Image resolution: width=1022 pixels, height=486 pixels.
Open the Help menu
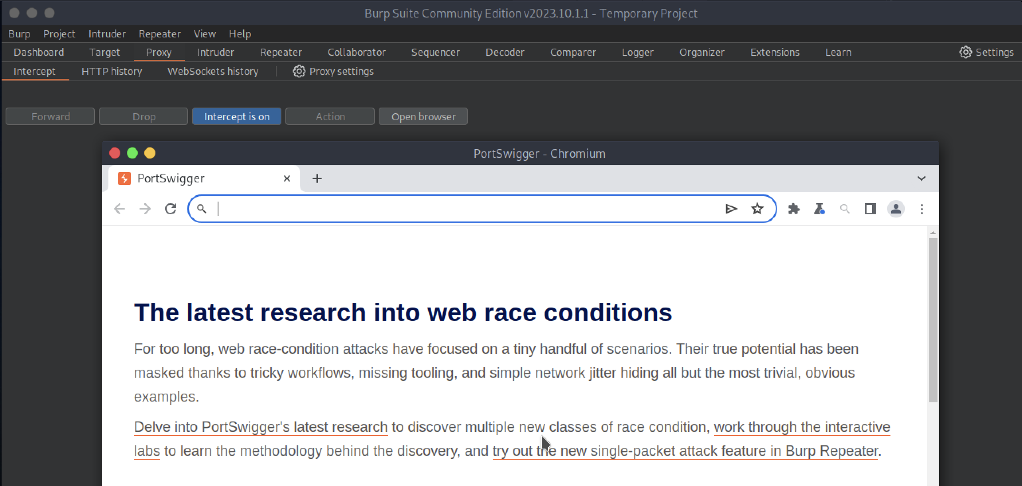coord(240,34)
